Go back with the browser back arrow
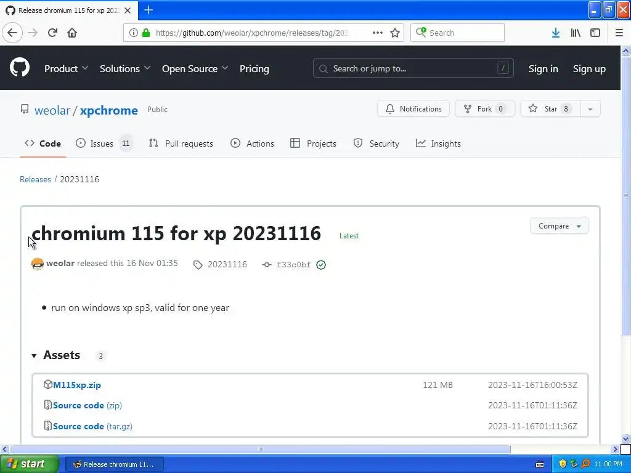 [12, 33]
